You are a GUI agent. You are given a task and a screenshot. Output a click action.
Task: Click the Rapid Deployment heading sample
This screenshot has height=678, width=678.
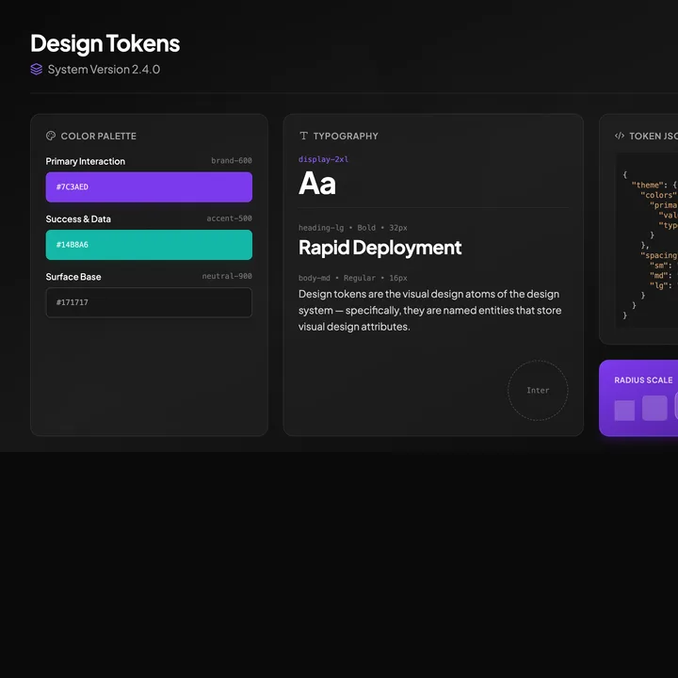379,248
